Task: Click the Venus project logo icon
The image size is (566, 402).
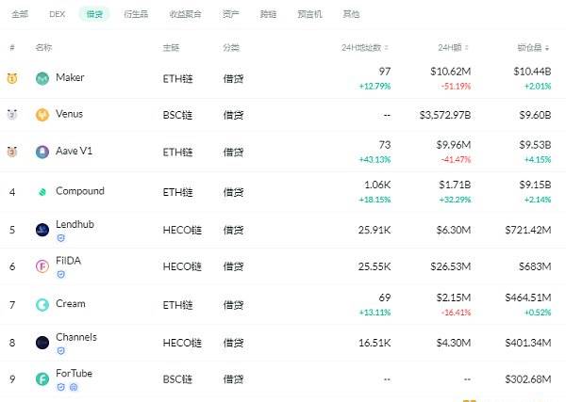Action: click(x=42, y=115)
